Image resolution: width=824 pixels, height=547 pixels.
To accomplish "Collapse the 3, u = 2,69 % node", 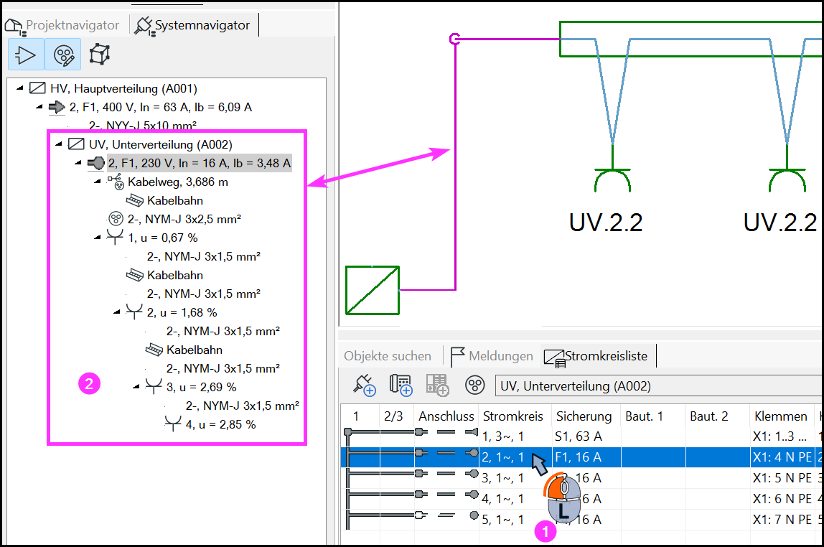I will (x=136, y=387).
